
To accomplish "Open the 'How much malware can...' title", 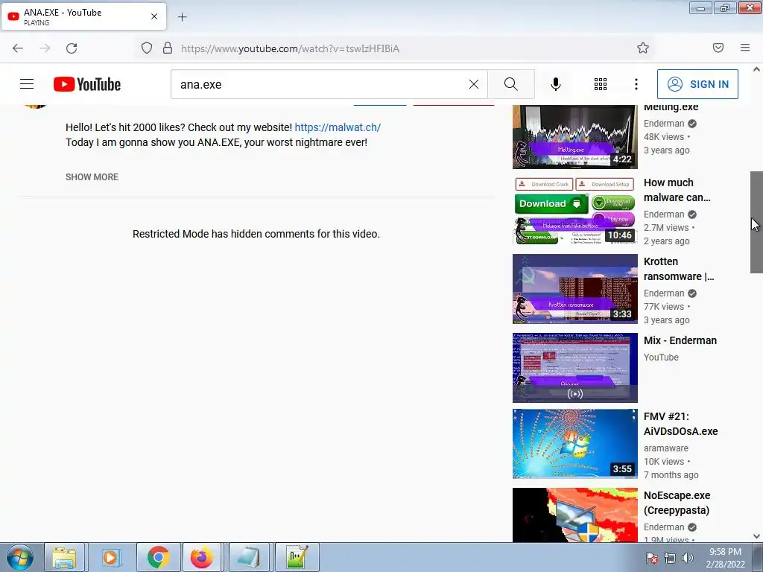I will (677, 190).
